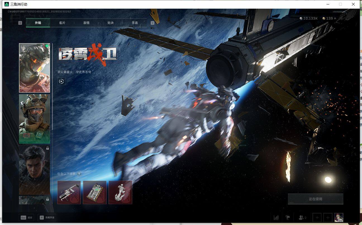
Task: Go to the 处决 tab
Action: [110, 23]
